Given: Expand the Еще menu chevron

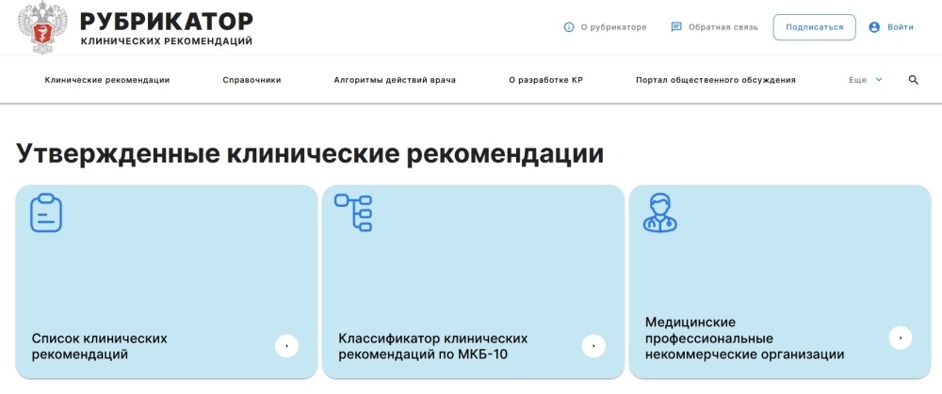Looking at the screenshot, I should pos(879,80).
